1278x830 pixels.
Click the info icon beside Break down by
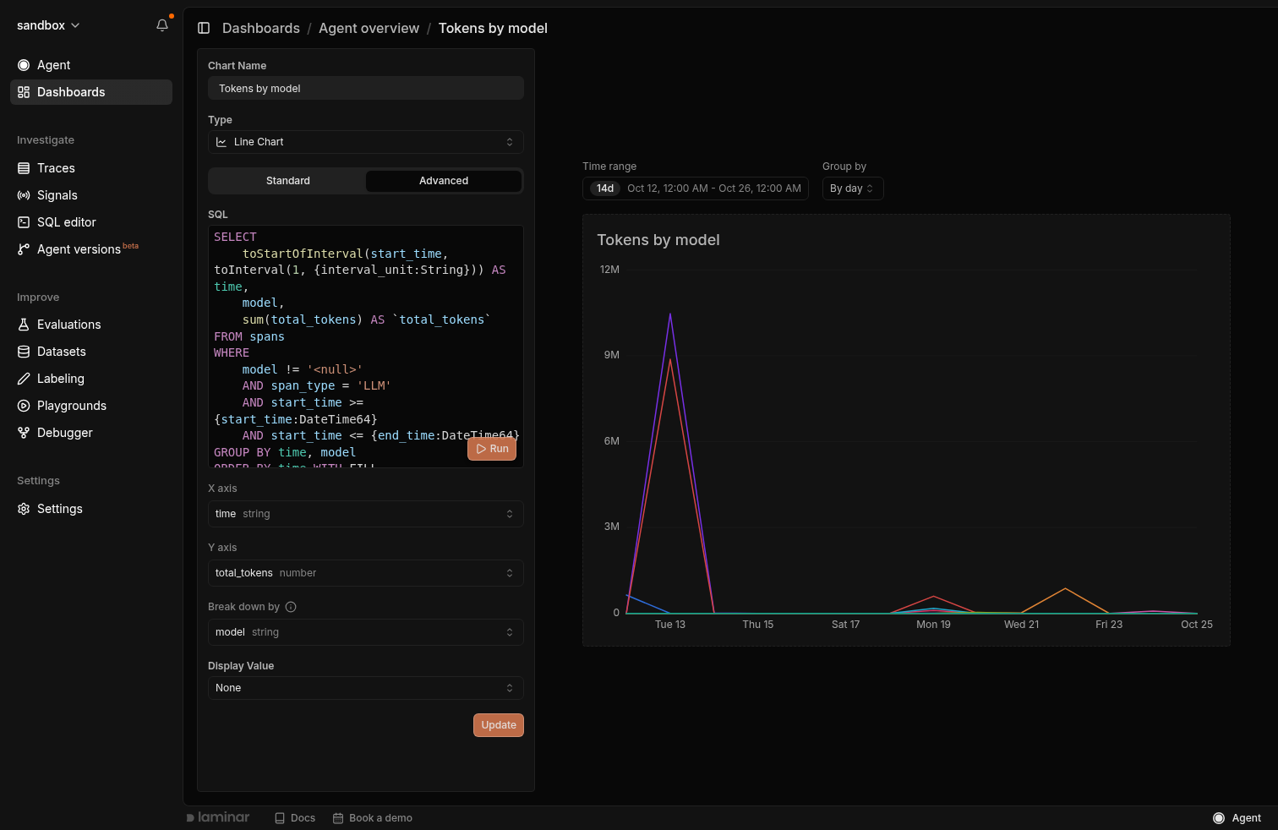coord(291,607)
